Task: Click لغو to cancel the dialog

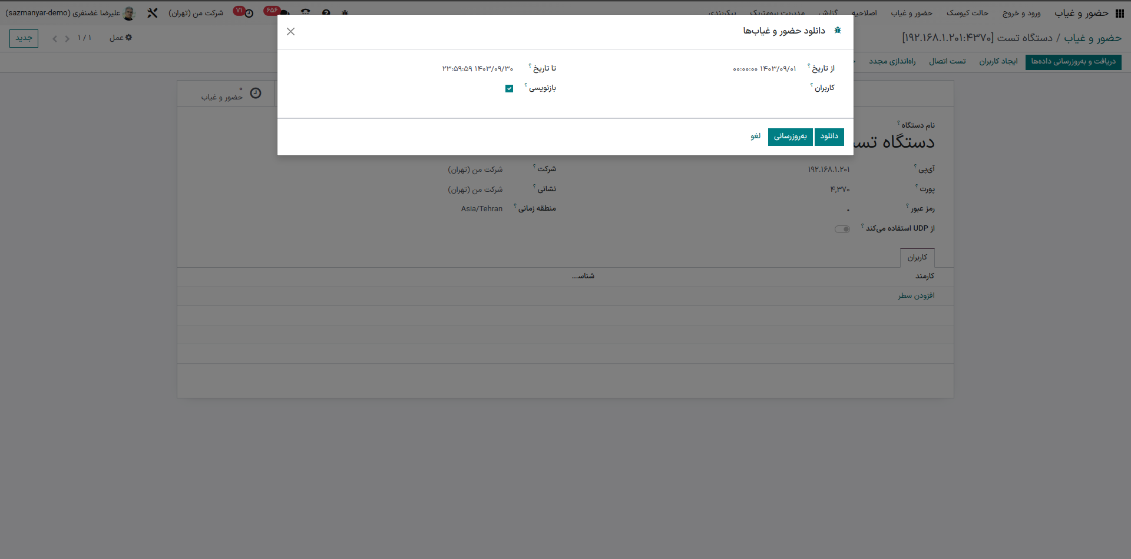Action: [755, 137]
